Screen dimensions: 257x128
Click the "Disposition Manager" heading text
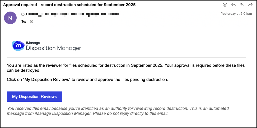coord(53,48)
